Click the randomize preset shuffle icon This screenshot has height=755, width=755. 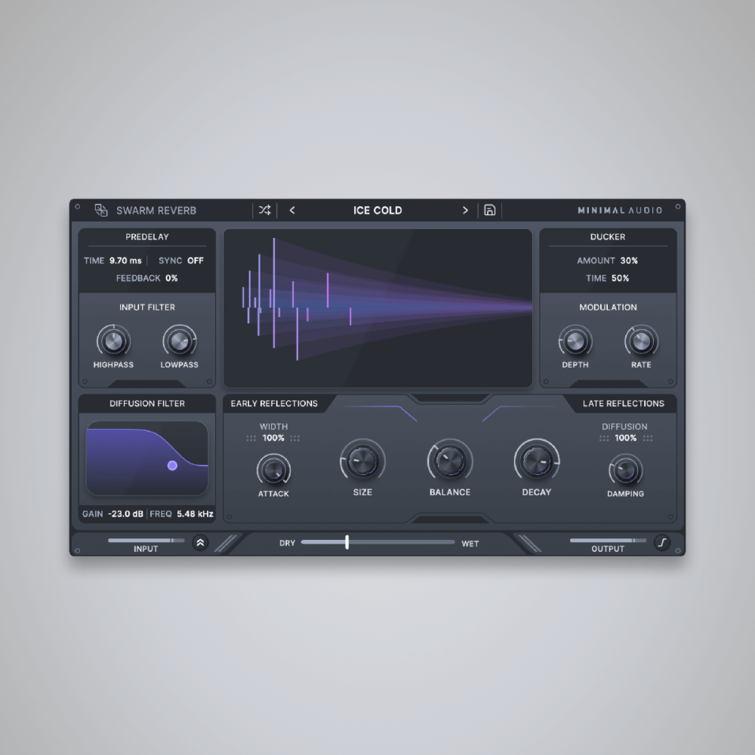click(264, 210)
